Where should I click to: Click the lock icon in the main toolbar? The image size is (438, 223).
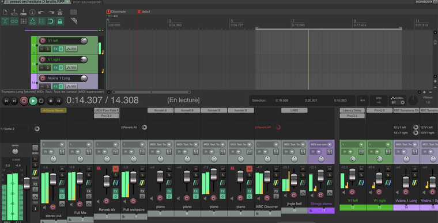tap(60, 21)
